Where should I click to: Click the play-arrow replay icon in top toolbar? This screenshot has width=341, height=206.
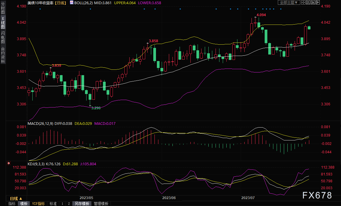tap(313, 2)
